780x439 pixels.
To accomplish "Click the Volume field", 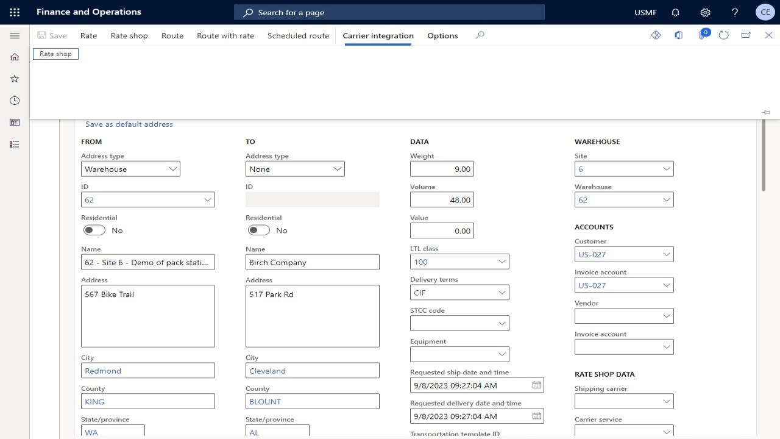I will [442, 199].
